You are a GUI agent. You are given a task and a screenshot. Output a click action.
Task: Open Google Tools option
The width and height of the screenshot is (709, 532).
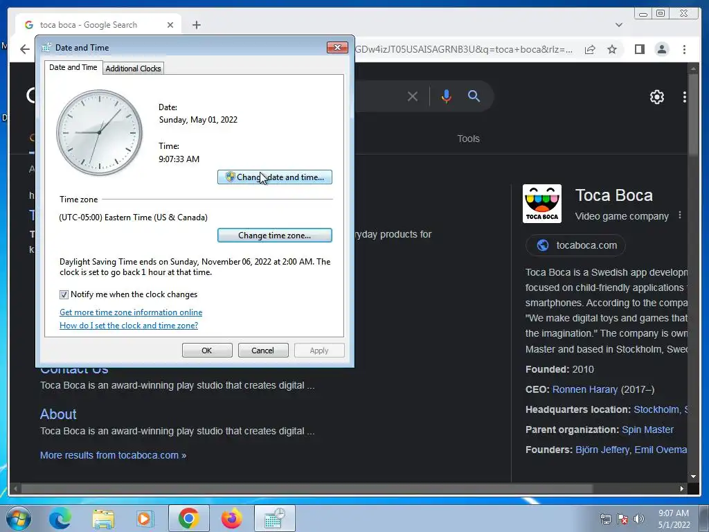click(468, 139)
